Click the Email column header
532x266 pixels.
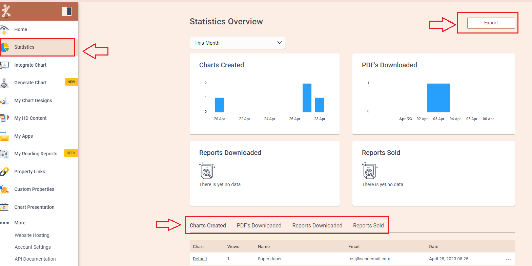click(x=354, y=247)
